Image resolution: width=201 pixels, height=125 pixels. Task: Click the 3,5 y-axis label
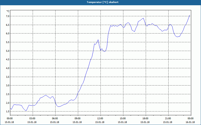(8, 77)
